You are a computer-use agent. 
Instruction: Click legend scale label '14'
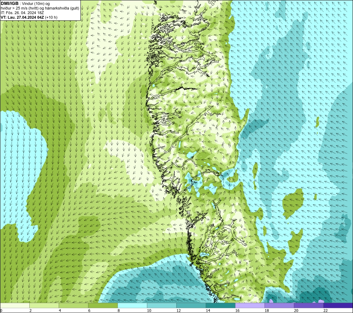[x=208, y=311]
